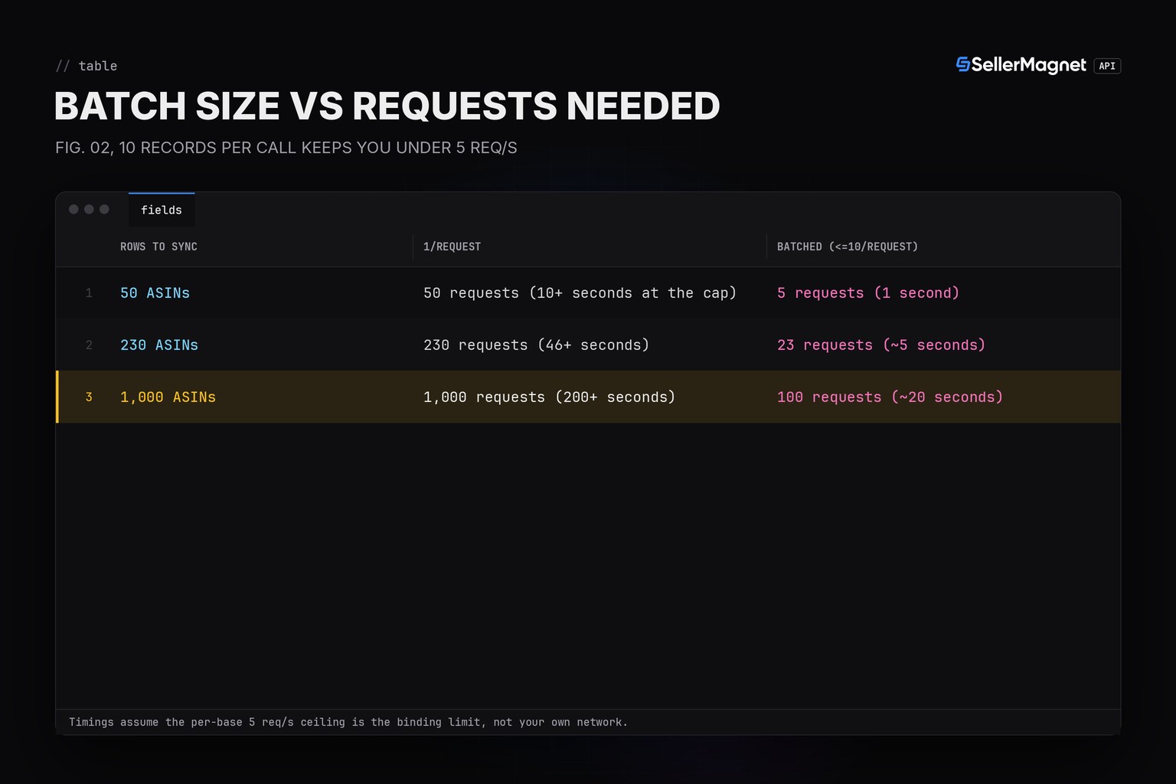This screenshot has width=1176, height=784.
Task: Click the "// table" label
Action: 87,66
